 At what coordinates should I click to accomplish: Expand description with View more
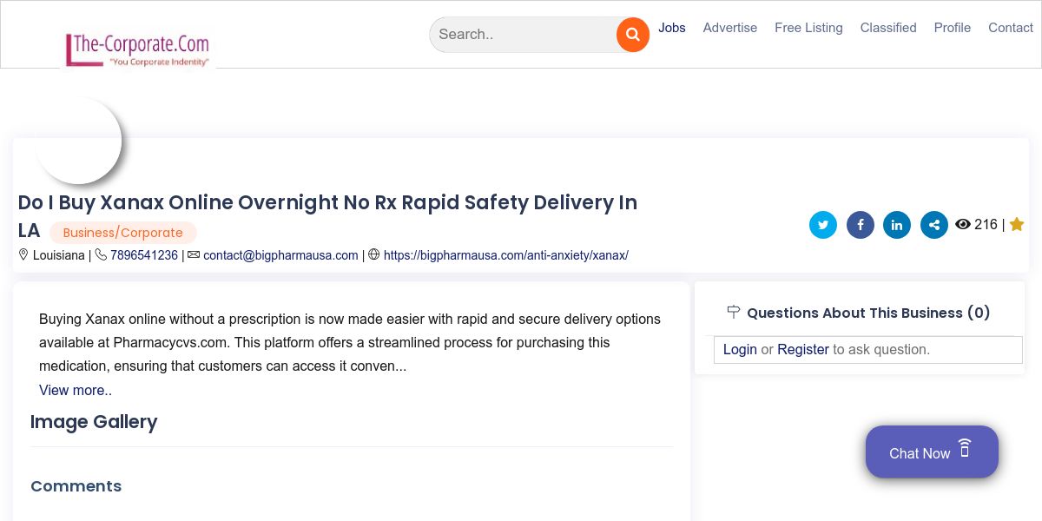pos(76,390)
